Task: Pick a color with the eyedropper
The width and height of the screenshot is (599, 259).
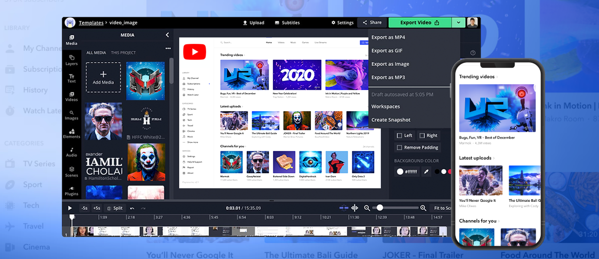Action: [426, 171]
